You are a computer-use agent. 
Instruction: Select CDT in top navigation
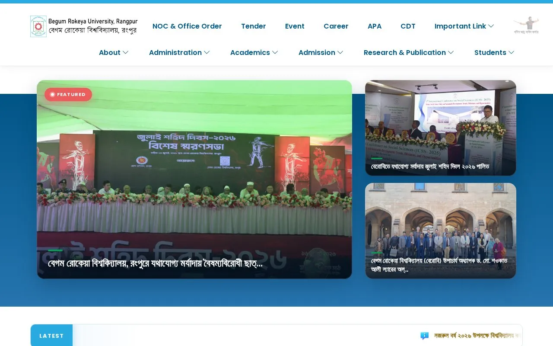(408, 26)
